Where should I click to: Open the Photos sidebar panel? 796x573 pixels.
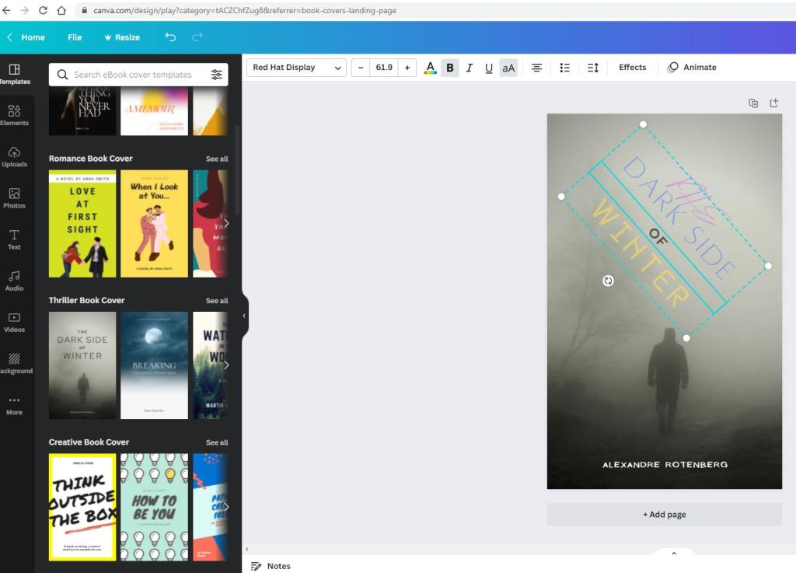pyautogui.click(x=15, y=197)
